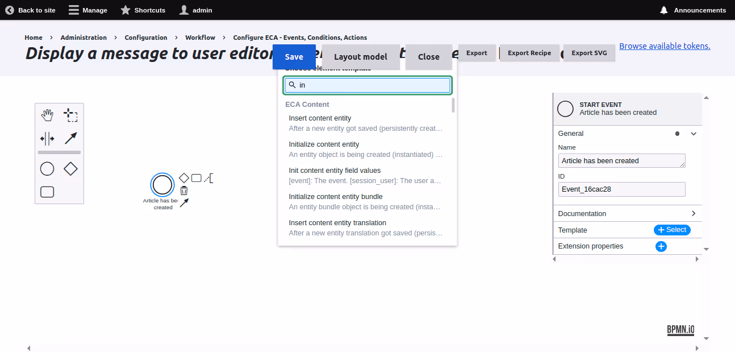Screen dimensions: 735x352
Task: Click the Export Recipe button
Action: pos(529,53)
